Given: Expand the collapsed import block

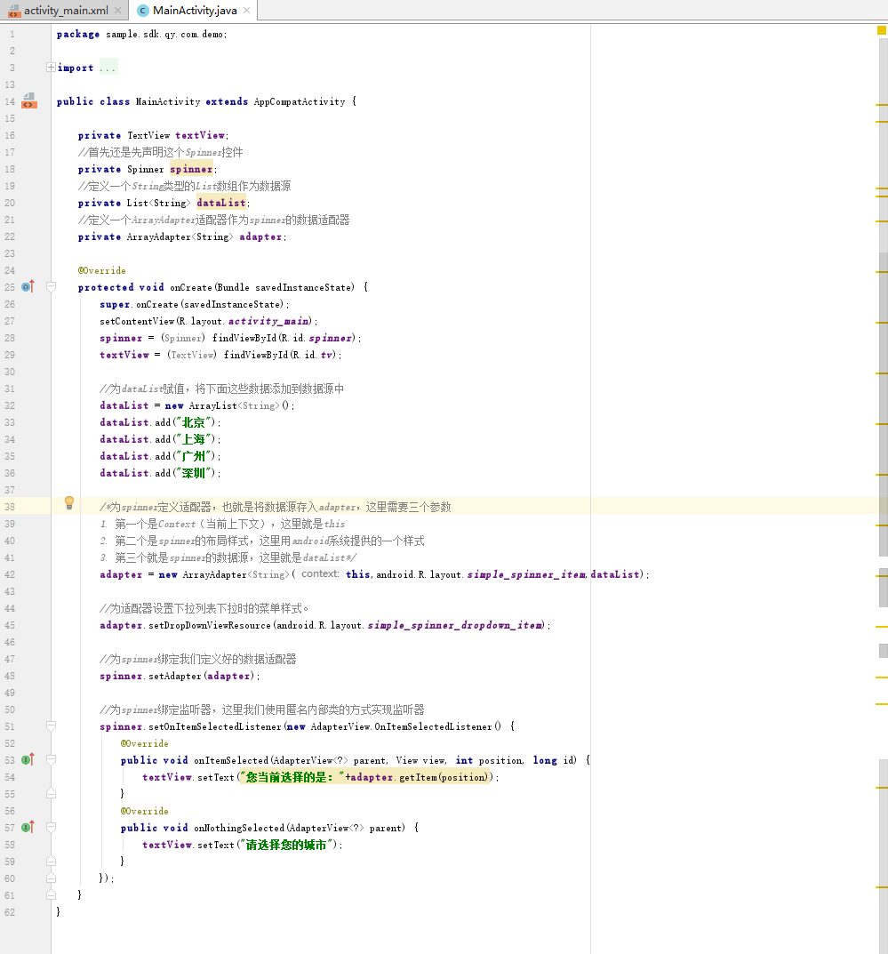Looking at the screenshot, I should (51, 68).
